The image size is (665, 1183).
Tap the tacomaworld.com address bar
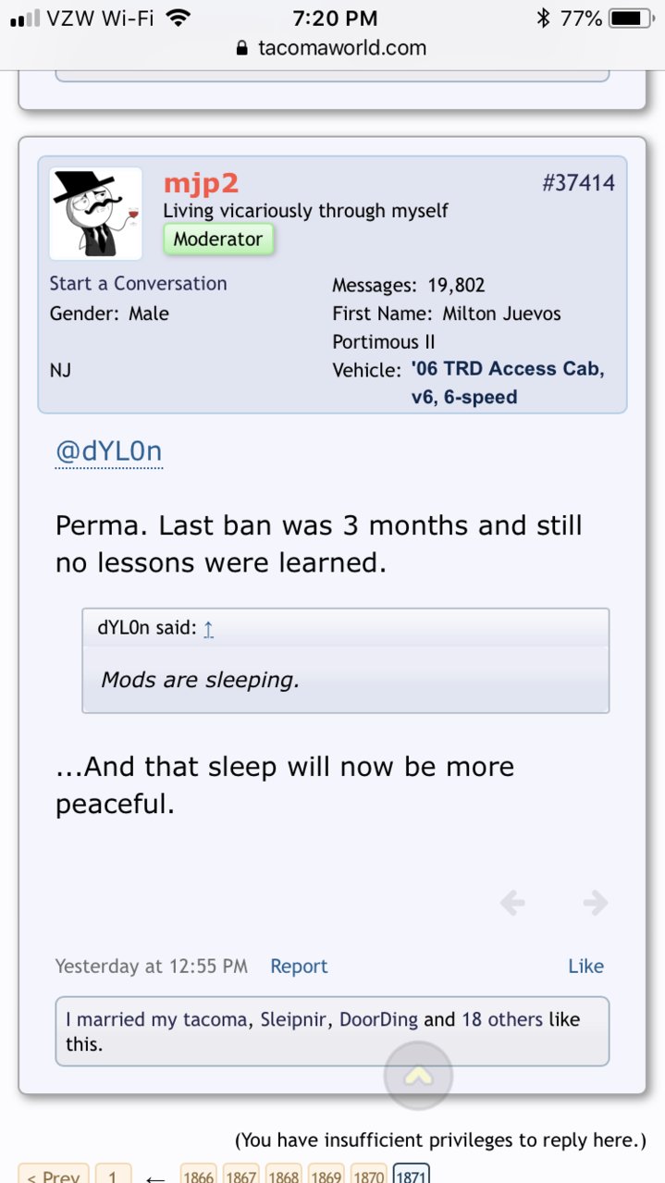click(x=332, y=48)
